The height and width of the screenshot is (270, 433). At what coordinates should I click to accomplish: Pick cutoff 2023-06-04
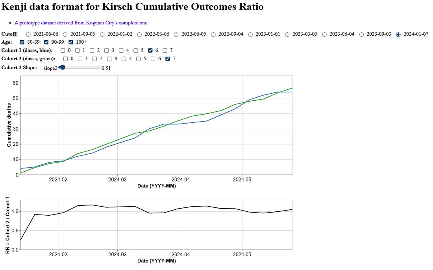tap(324, 34)
